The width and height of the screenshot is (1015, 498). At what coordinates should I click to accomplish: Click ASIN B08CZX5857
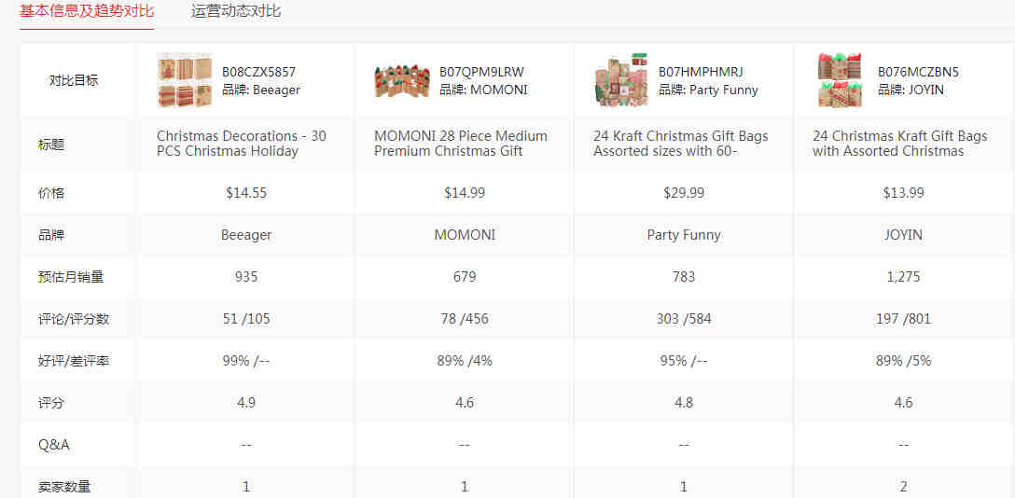(x=259, y=72)
